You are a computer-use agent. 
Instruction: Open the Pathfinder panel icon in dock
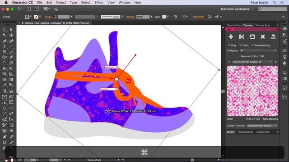284,97
